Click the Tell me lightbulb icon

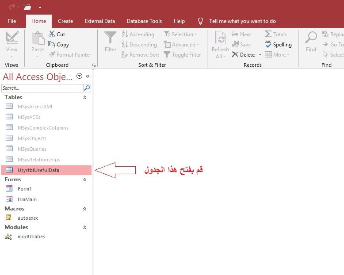(201, 21)
